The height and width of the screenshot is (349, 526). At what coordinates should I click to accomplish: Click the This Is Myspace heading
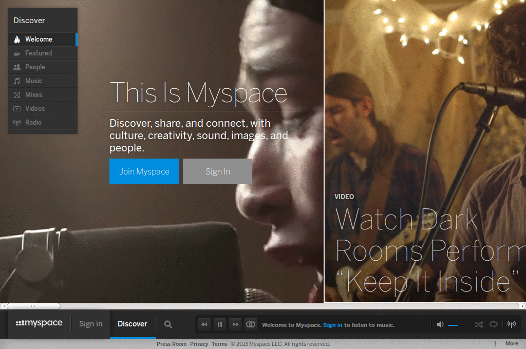click(199, 93)
